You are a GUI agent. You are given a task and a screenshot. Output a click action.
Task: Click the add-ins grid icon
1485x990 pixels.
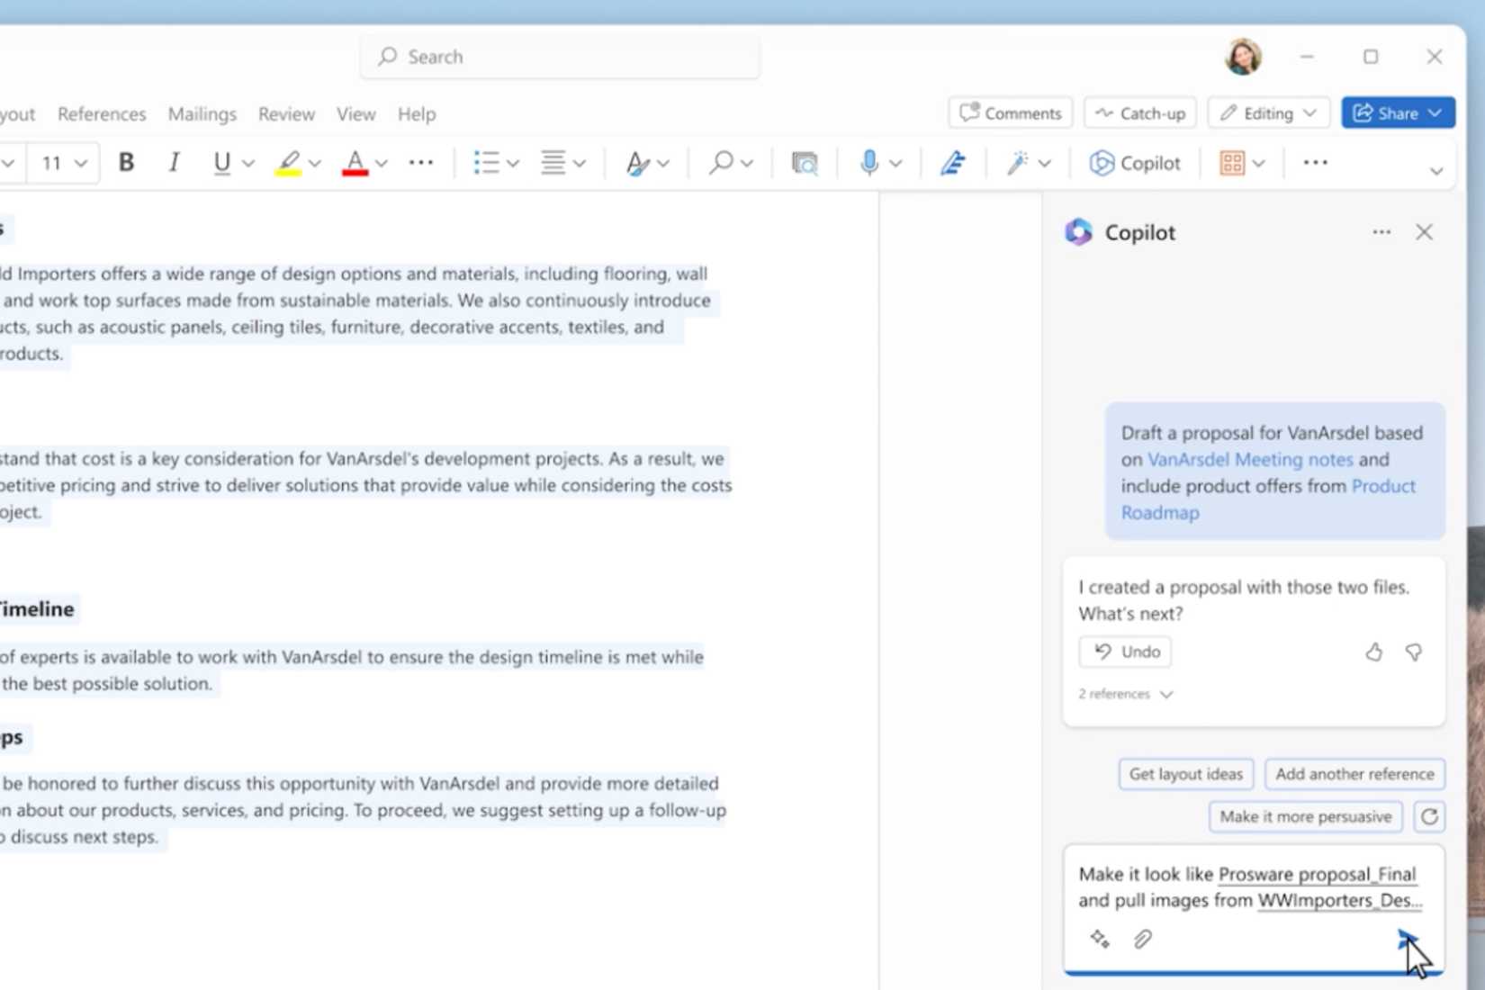coord(1232,163)
